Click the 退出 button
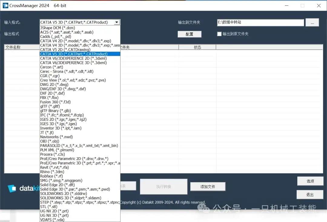 tap(310, 194)
